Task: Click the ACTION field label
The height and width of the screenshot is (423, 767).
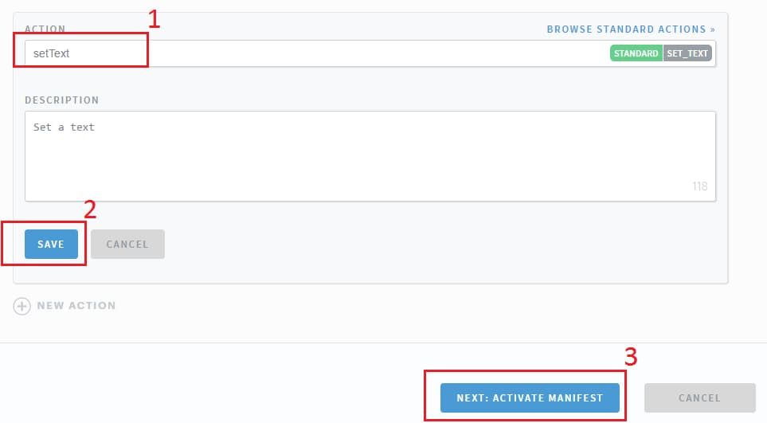Action: pos(44,29)
